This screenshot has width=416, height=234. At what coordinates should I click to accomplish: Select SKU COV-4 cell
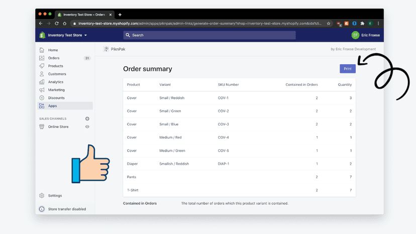(223, 138)
